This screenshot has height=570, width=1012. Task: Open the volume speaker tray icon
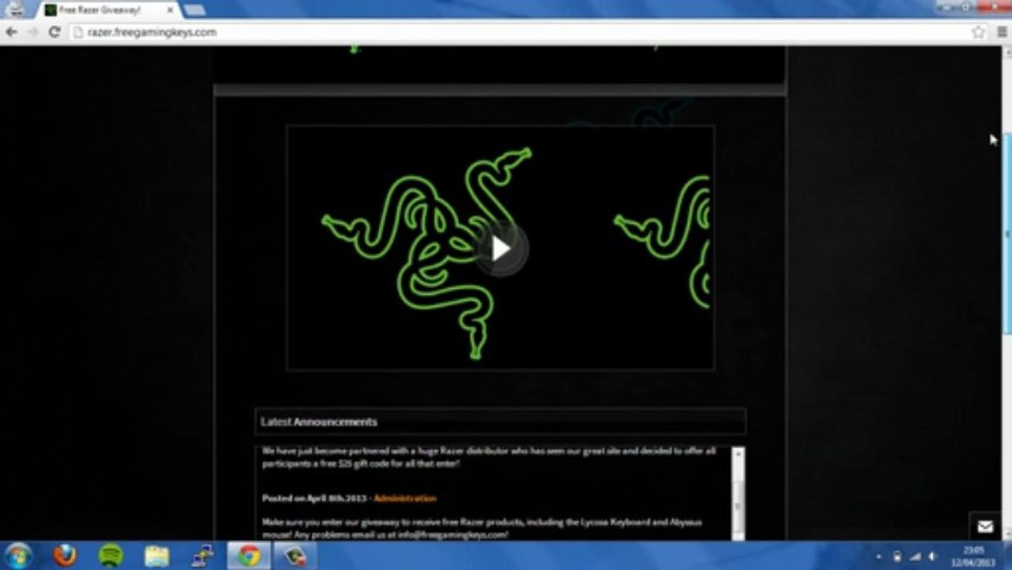932,557
